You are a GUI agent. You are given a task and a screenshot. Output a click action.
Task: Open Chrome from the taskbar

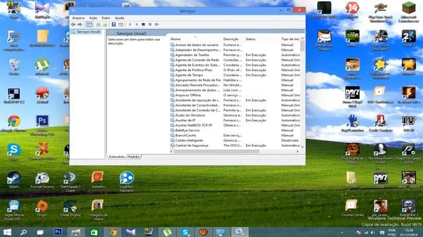click(112, 232)
